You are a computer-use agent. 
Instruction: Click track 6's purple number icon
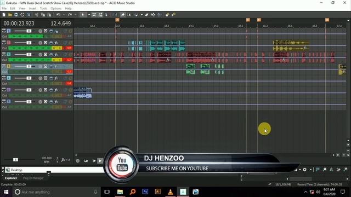pyautogui.click(x=9, y=90)
